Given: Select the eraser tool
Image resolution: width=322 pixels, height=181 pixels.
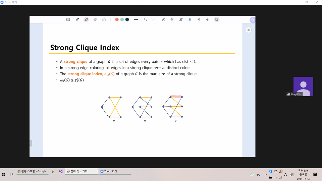Looking at the screenshot, I should pos(95,20).
